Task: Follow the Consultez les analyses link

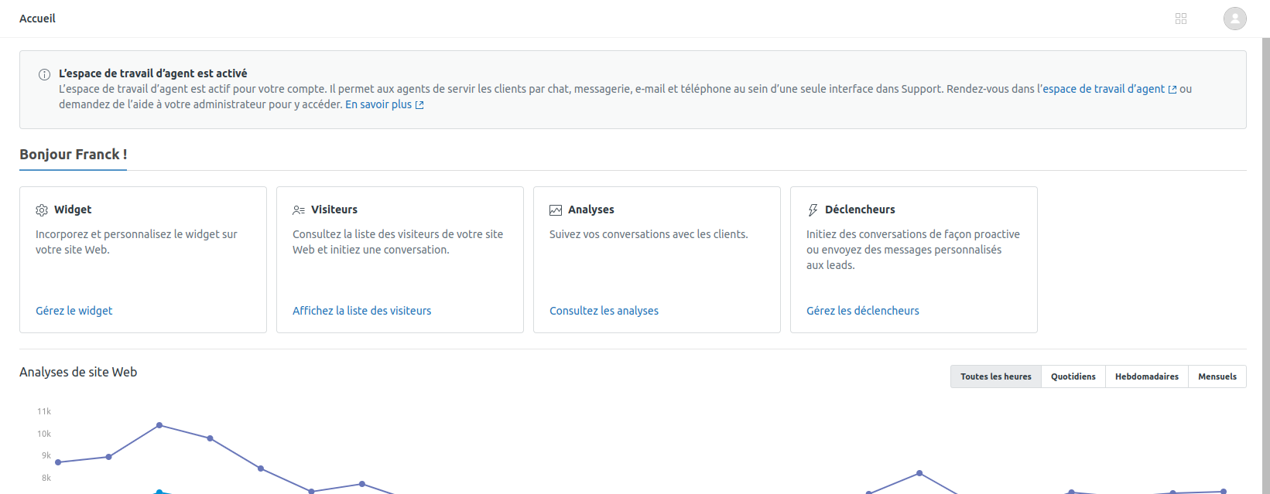Action: click(x=604, y=311)
